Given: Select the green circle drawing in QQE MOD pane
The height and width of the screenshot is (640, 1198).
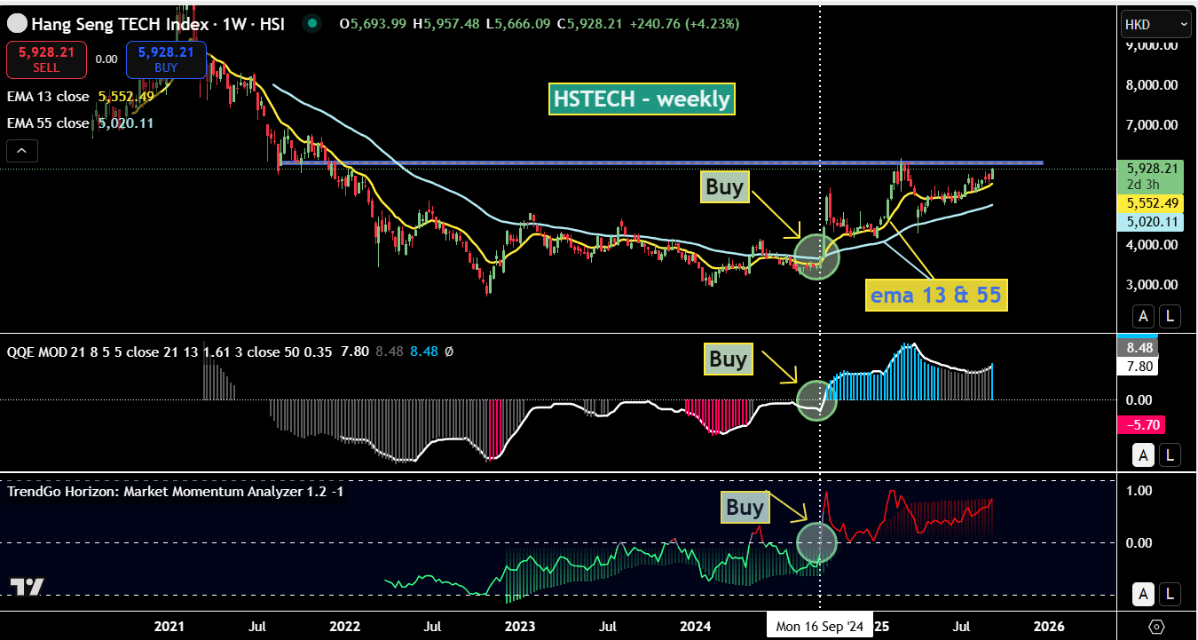Looking at the screenshot, I should [816, 400].
